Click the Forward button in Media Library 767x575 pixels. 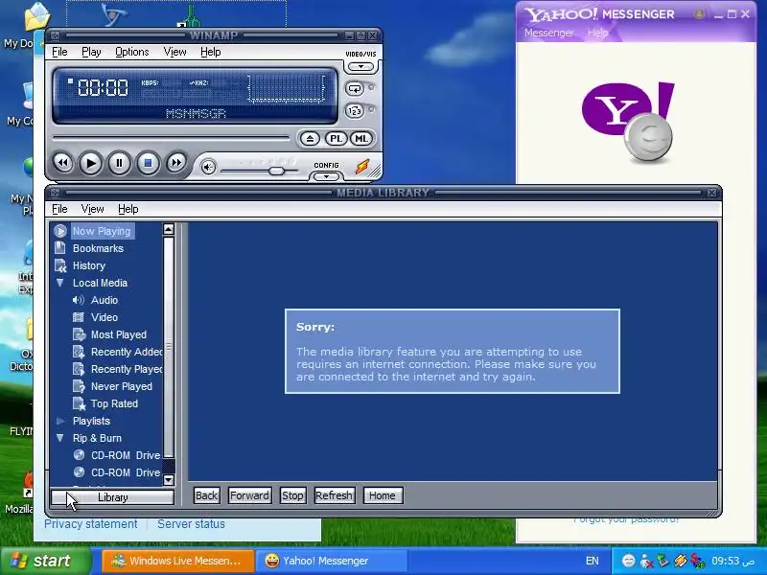(x=249, y=495)
